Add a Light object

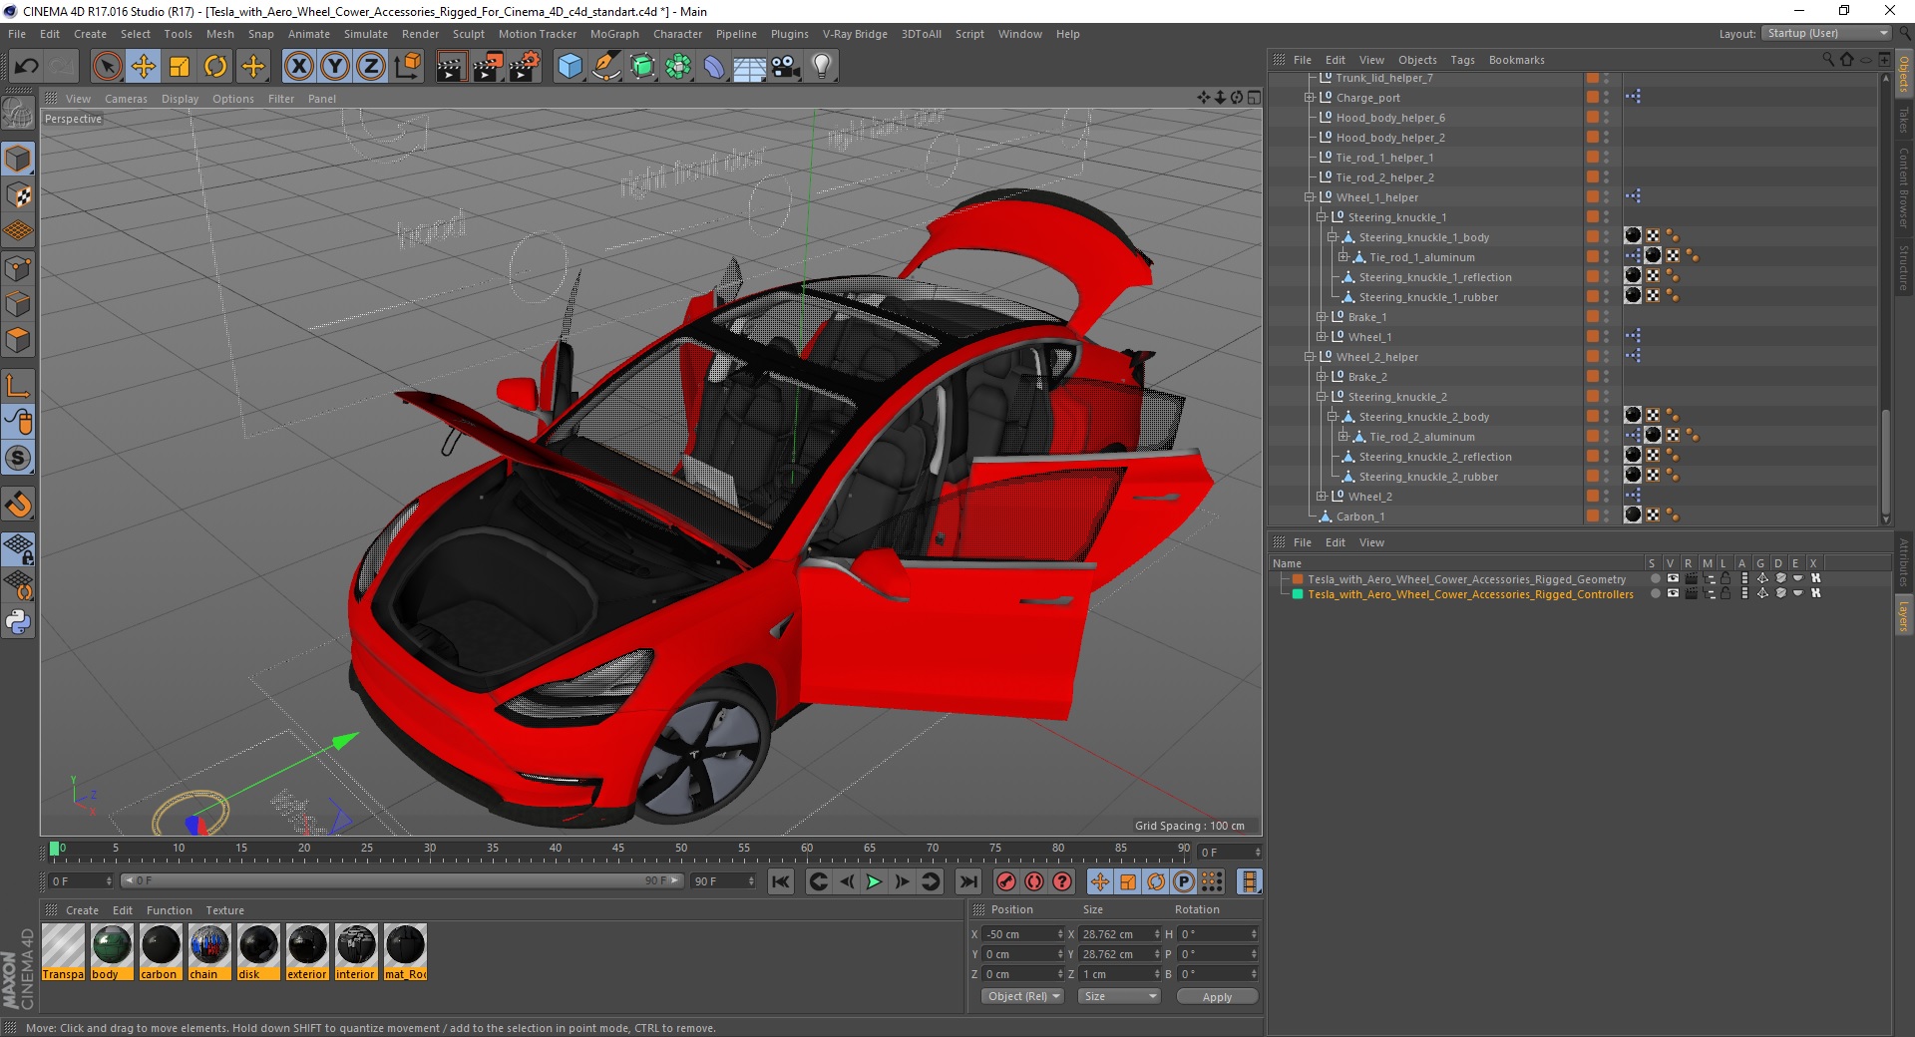[822, 67]
